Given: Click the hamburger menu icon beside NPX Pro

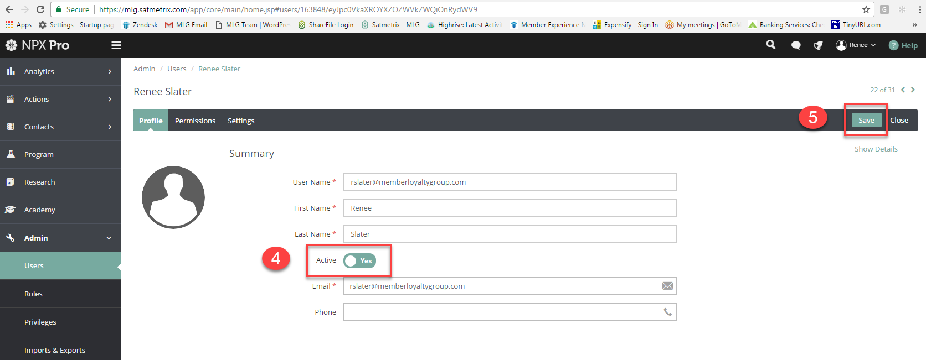Looking at the screenshot, I should pos(116,45).
